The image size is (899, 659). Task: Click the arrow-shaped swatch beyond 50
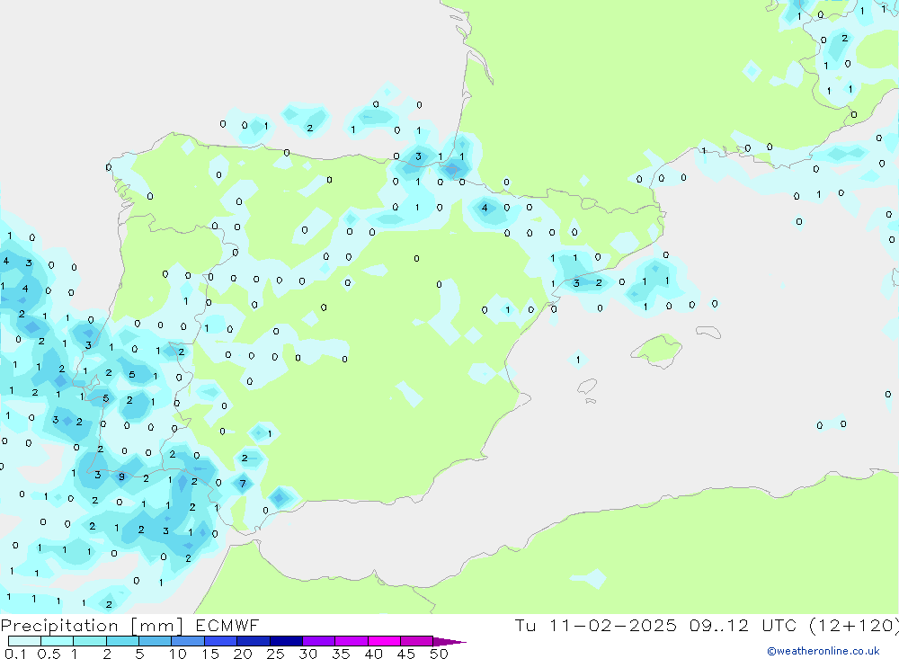click(449, 641)
